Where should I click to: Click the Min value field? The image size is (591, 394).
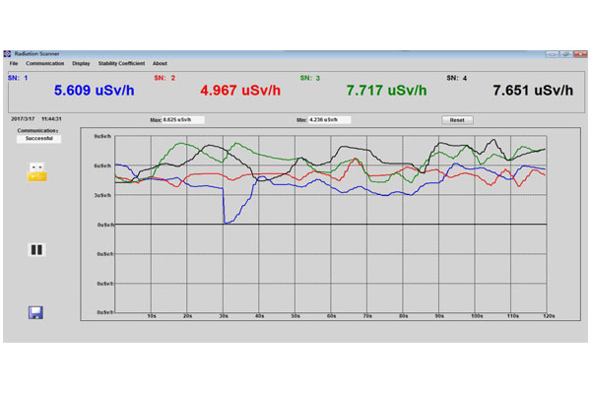[x=328, y=119]
